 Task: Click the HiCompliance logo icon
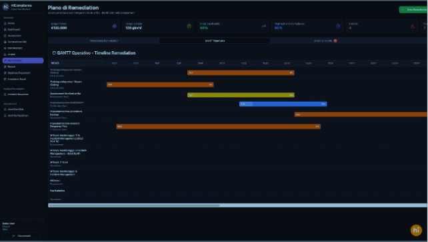point(6,7)
